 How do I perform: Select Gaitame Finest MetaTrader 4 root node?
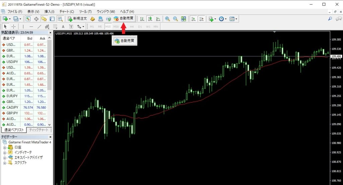[29, 142]
